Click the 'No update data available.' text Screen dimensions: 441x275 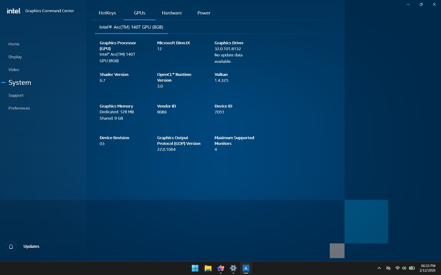pyautogui.click(x=228, y=58)
